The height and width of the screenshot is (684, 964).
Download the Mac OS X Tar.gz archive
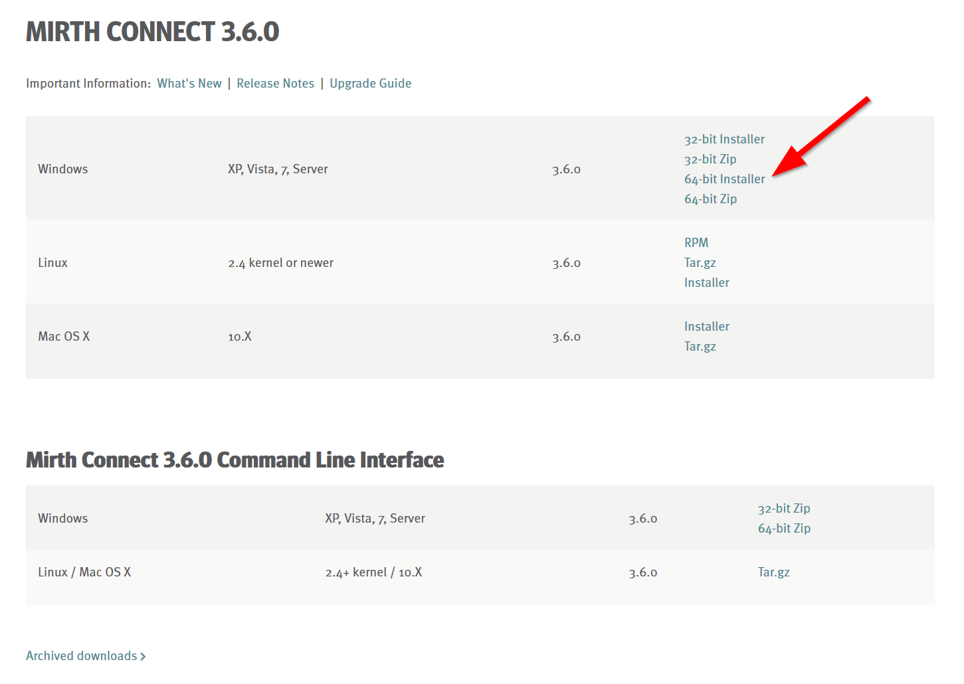pos(700,347)
